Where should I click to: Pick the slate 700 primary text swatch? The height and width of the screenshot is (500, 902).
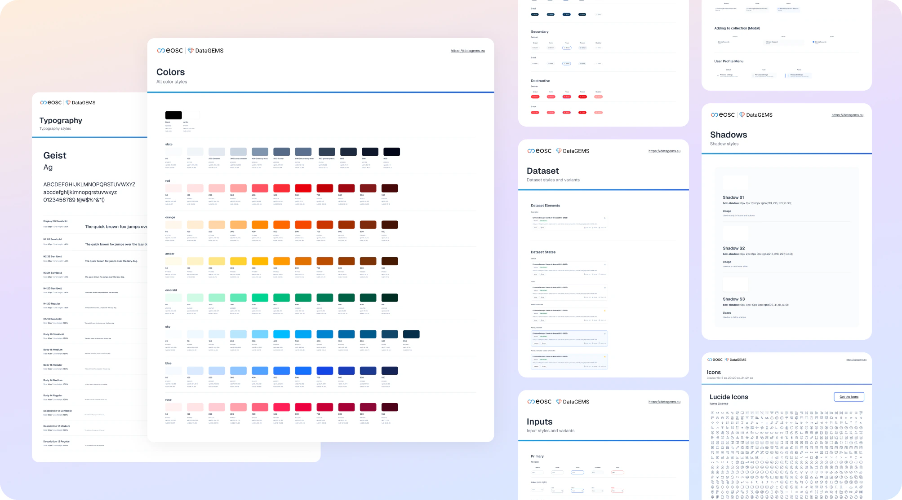(327, 152)
